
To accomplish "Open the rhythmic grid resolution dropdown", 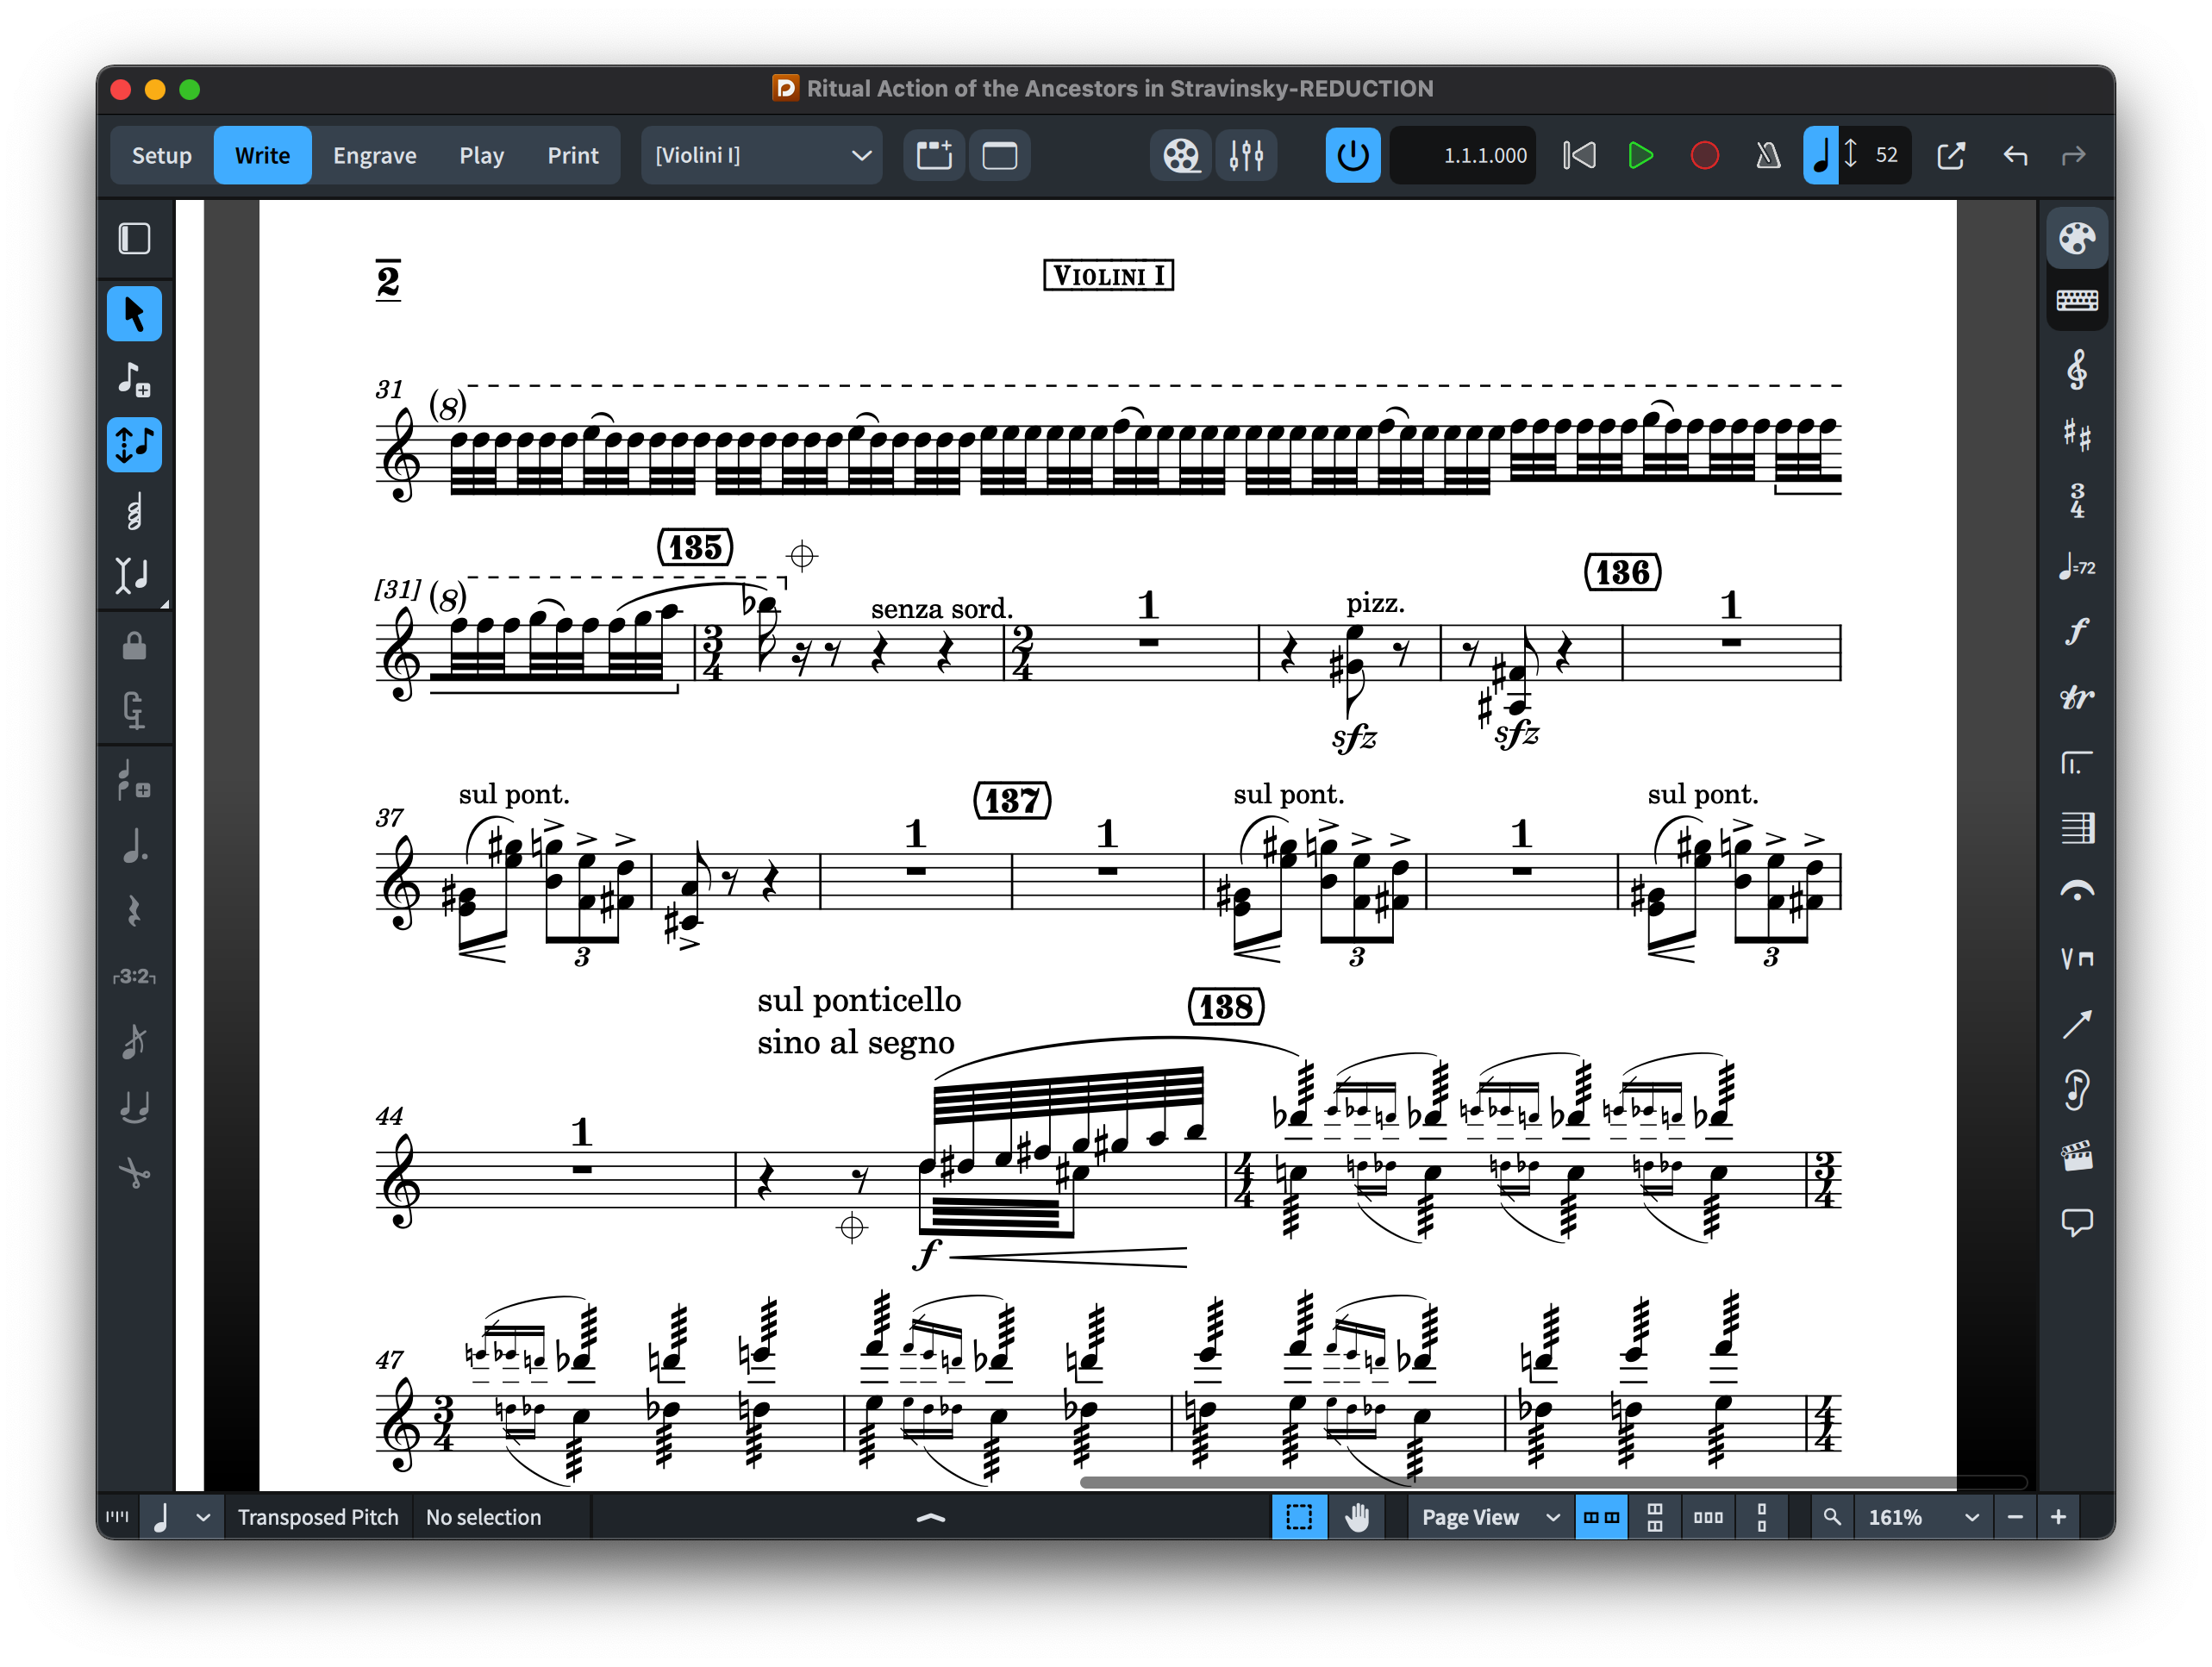I will (x=181, y=1517).
